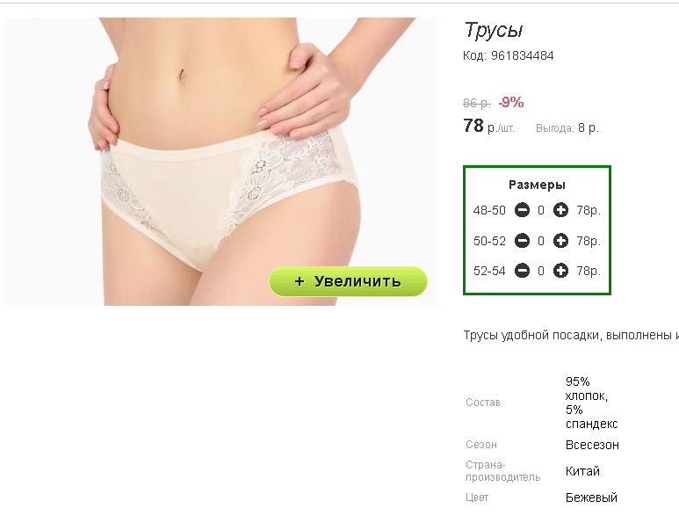Click plus icon for size 52-54

click(x=560, y=271)
